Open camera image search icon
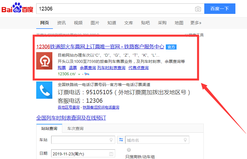The height and width of the screenshot is (159, 247). [x=198, y=9]
